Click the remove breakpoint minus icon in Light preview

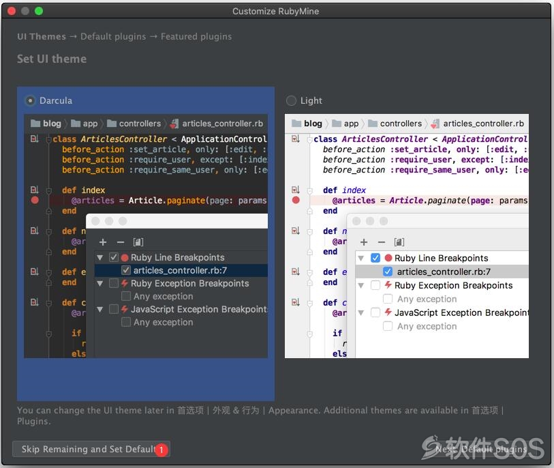(382, 242)
